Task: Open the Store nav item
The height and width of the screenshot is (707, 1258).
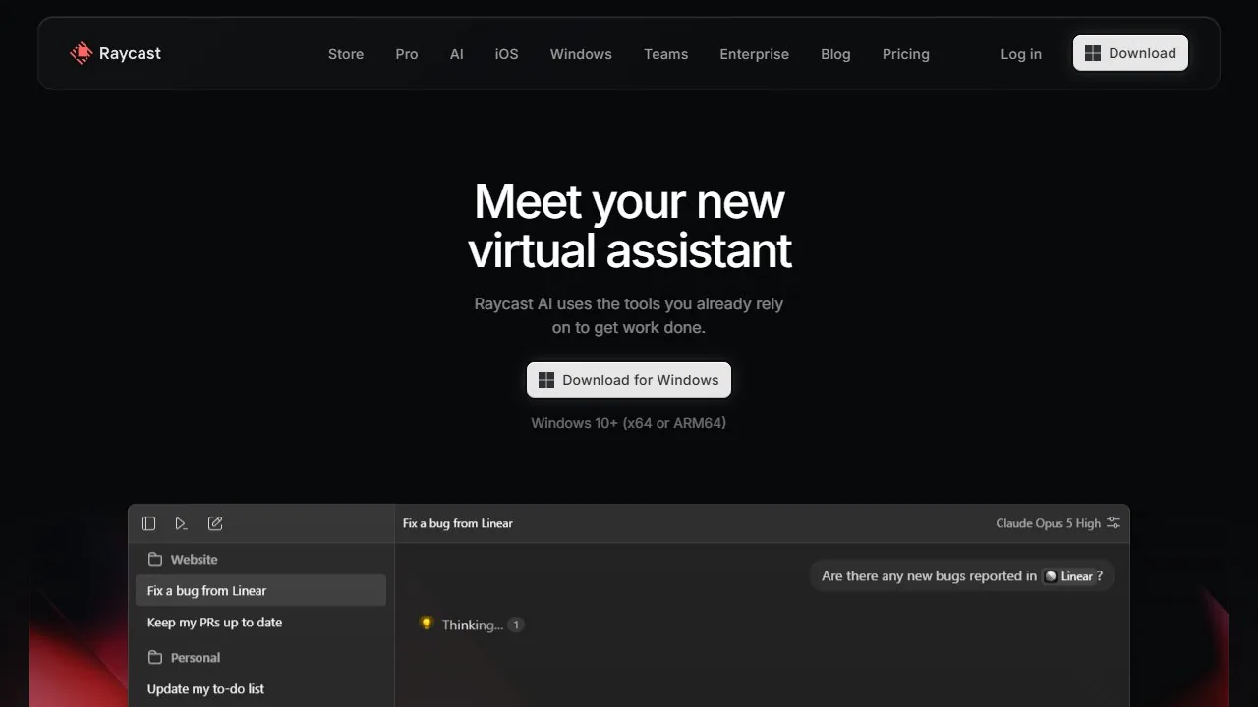Action: (346, 54)
